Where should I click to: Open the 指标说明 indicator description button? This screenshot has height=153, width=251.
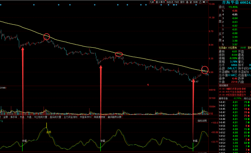(202, 121)
